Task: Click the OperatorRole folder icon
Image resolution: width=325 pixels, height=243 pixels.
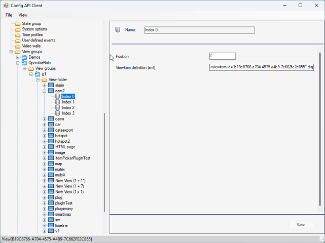Action: pyautogui.click(x=24, y=63)
